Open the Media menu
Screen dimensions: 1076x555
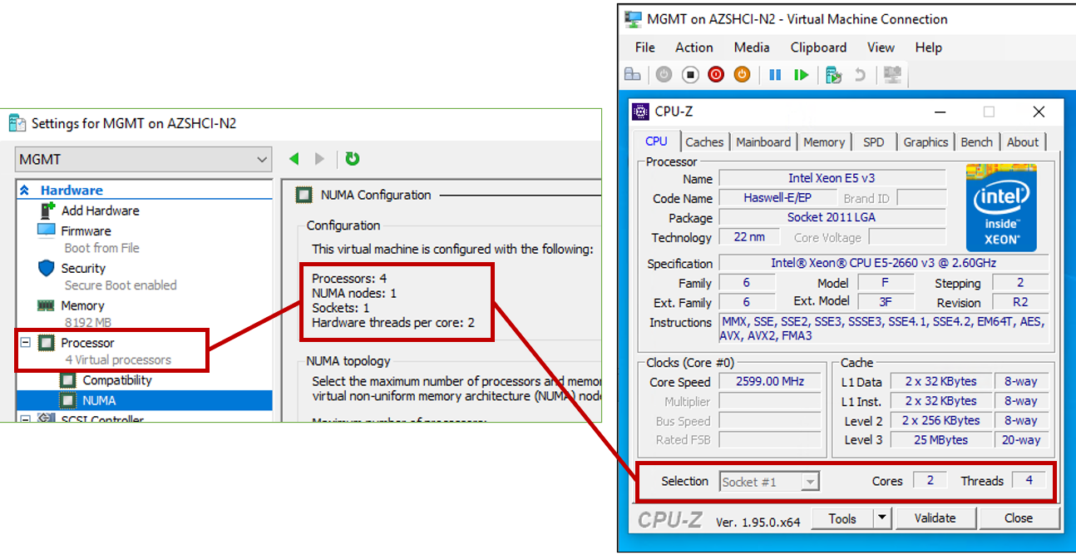751,47
